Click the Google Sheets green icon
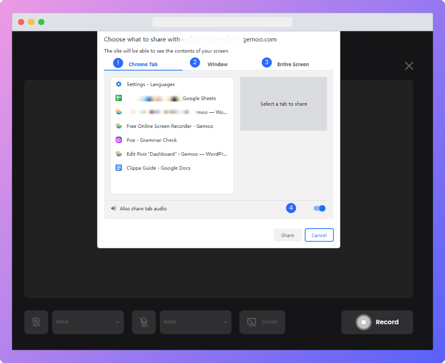The image size is (445, 363). click(x=119, y=98)
